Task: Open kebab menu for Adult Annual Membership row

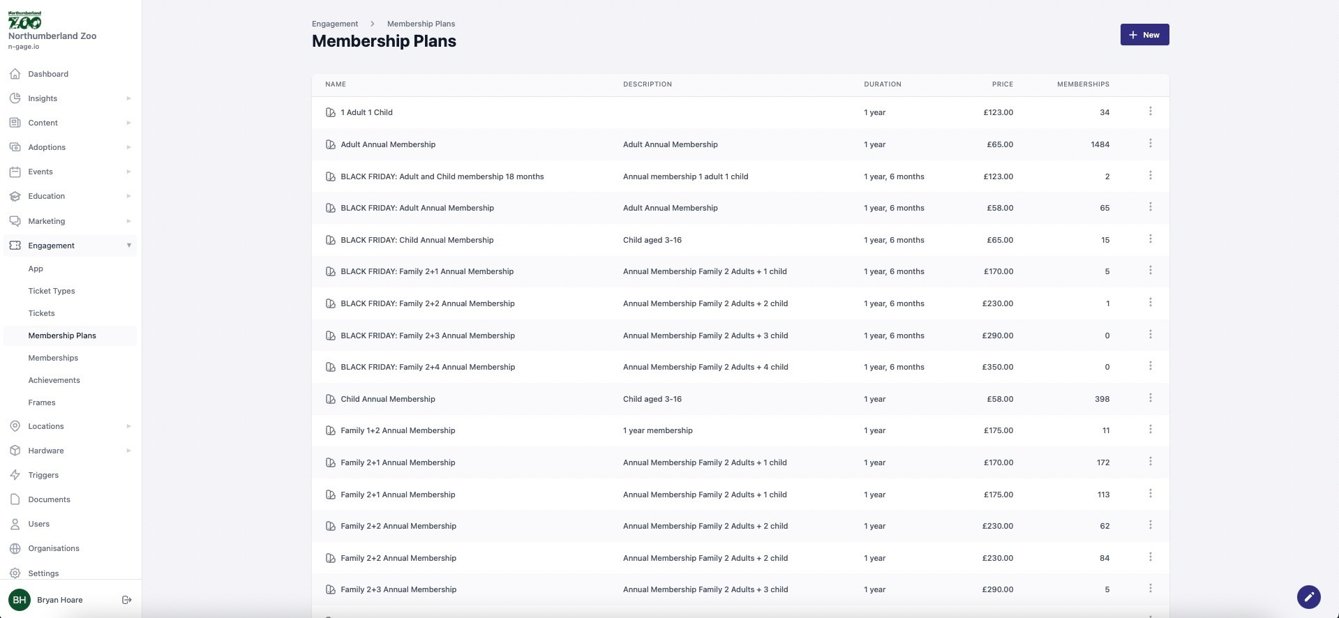Action: tap(1150, 144)
